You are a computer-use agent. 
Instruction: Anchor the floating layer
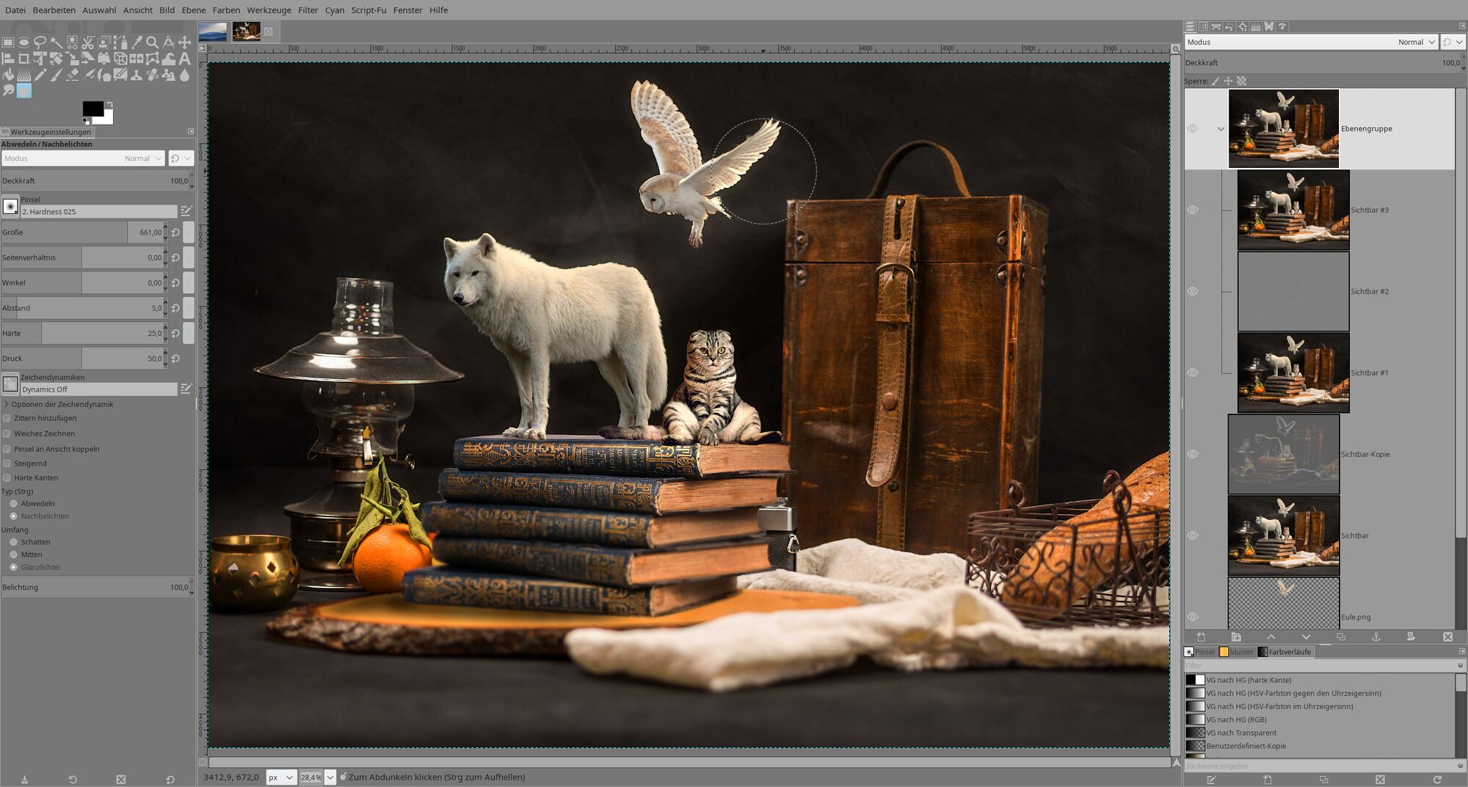pos(1376,637)
